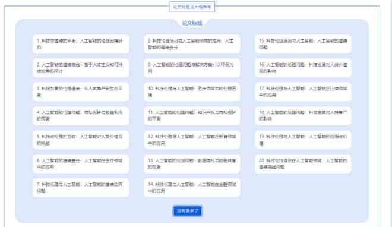
Task: Select paper title card numbered 3
Action: 81,92
